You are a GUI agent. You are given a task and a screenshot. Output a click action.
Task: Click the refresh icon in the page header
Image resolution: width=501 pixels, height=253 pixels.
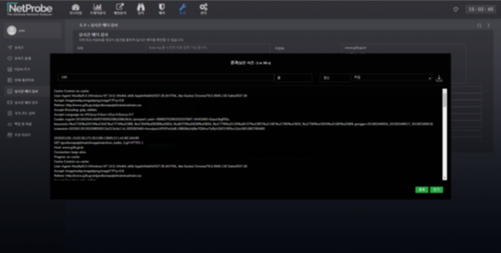coord(479,25)
